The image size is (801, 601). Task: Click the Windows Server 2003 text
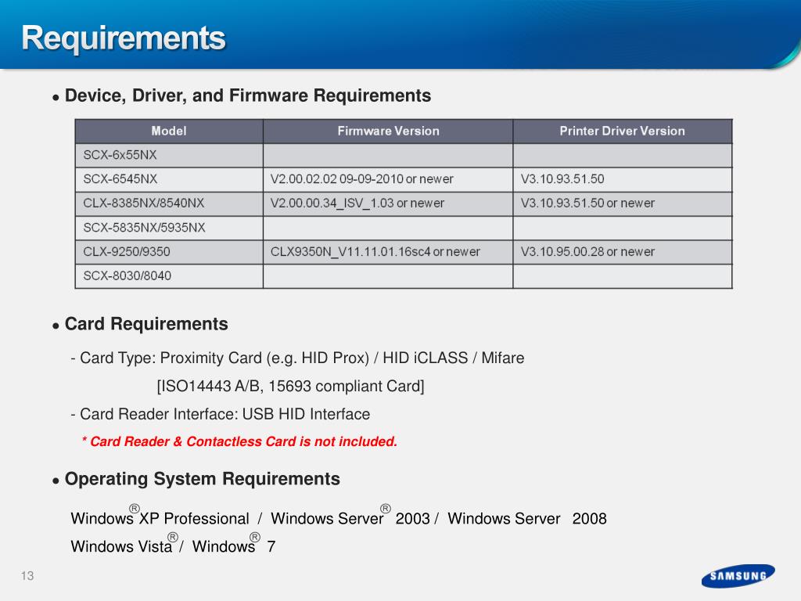(x=350, y=517)
